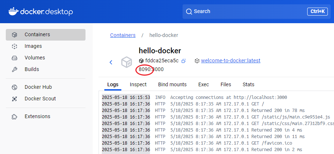Click the Ctrl+K shortcut badge

click(317, 12)
